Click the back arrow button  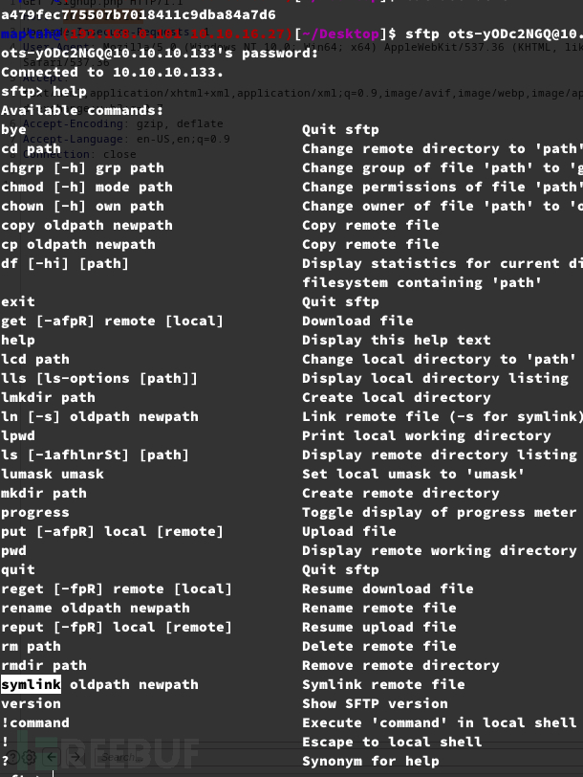pos(51,757)
